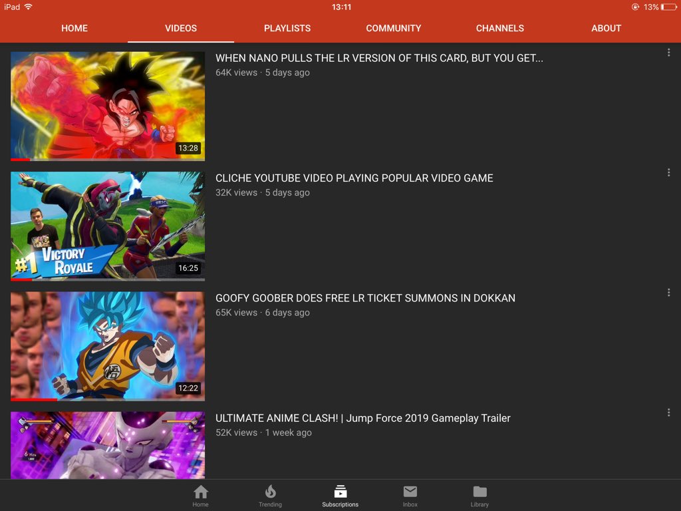
Task: Open the Trending flame icon
Action: [x=270, y=492]
